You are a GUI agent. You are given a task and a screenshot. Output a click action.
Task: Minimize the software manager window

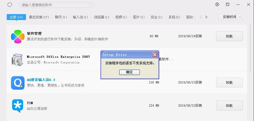point(238,5)
